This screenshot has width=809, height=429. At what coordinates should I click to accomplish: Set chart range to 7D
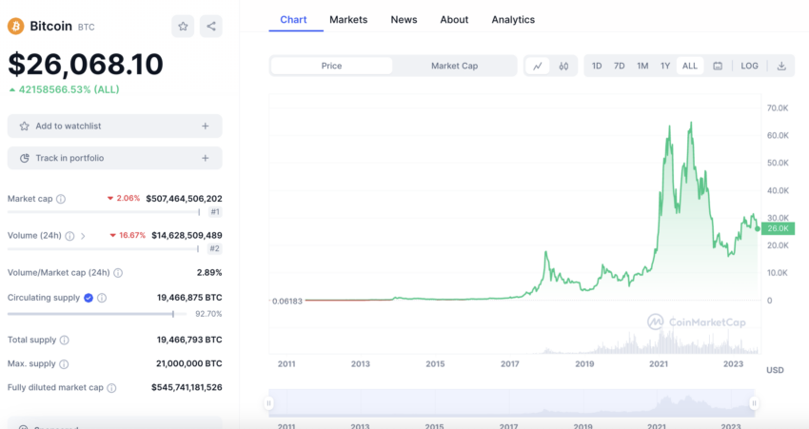pyautogui.click(x=620, y=66)
